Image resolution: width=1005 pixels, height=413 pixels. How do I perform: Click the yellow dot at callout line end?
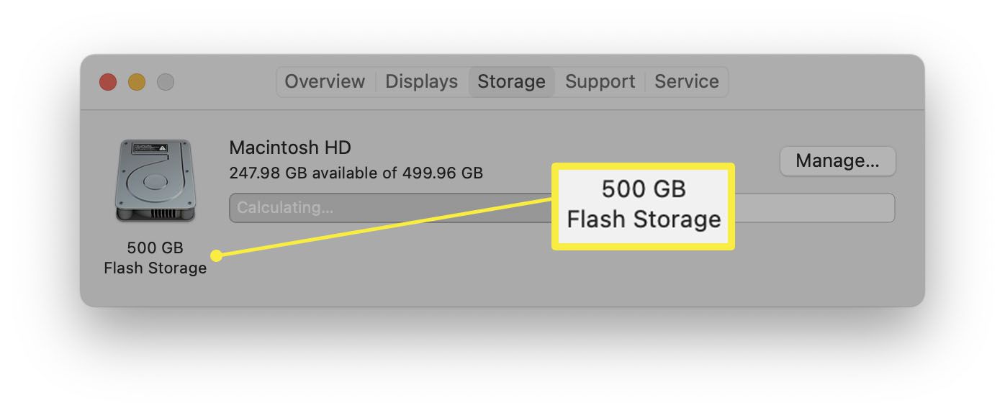[x=216, y=255]
